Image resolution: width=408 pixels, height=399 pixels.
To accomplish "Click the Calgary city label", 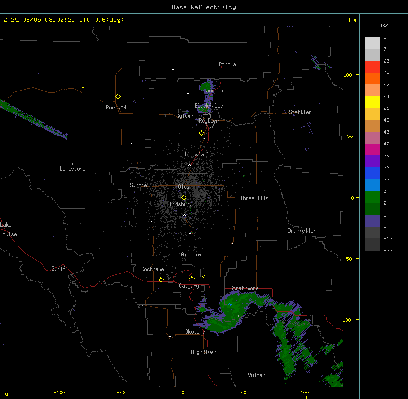I will click(x=189, y=286).
